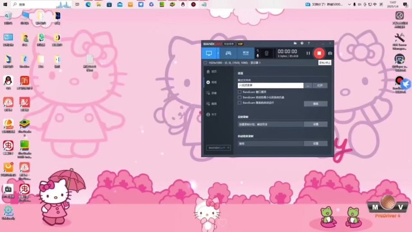Image resolution: width=412 pixels, height=232 pixels.
Task: Click the output folder path field
Action: click(270, 85)
